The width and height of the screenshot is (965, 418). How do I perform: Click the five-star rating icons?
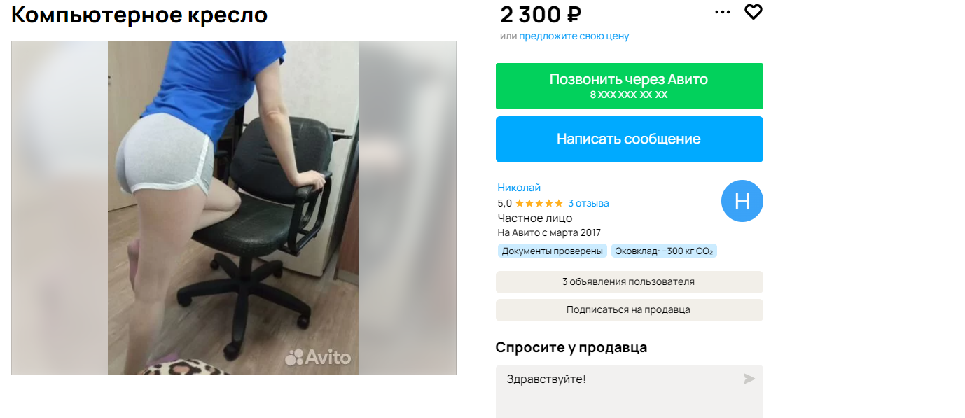[539, 203]
